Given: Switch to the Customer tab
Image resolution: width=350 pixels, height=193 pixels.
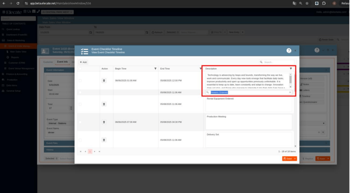Looking at the screenshot, I should (x=48, y=62).
